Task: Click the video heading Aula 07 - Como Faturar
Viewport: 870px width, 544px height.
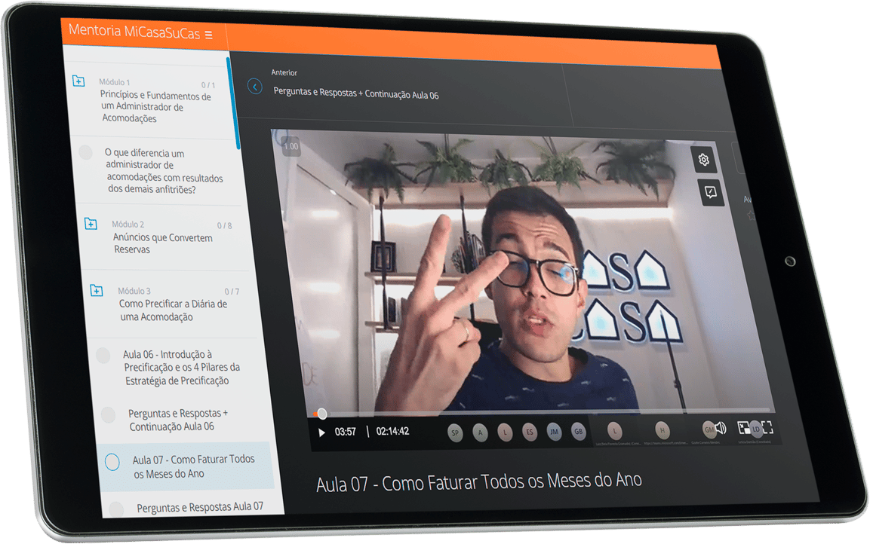Action: (479, 482)
